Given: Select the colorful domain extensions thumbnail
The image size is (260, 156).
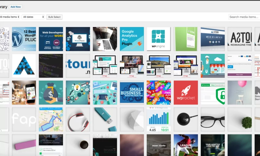Looking at the screenshot, I should tap(159, 92).
